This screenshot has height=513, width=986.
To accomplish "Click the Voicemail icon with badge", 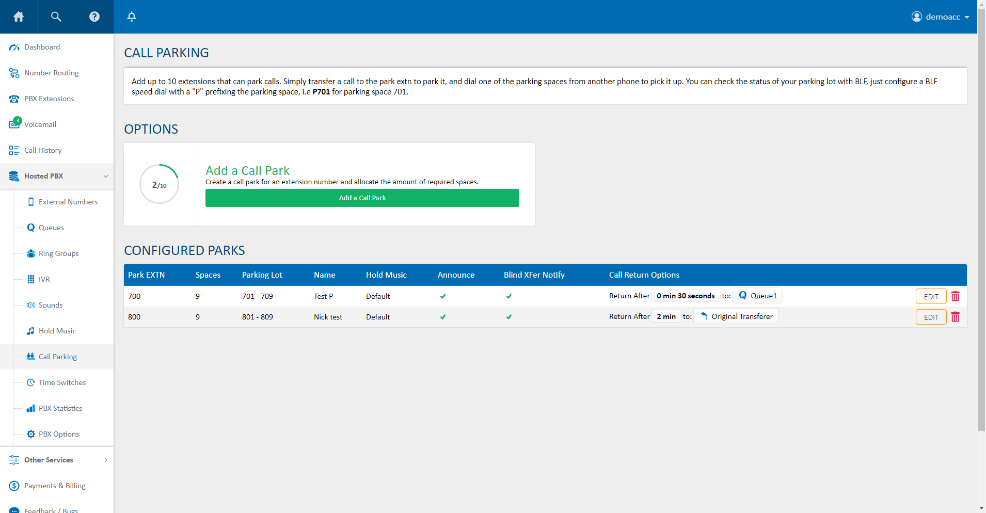I will 14,124.
